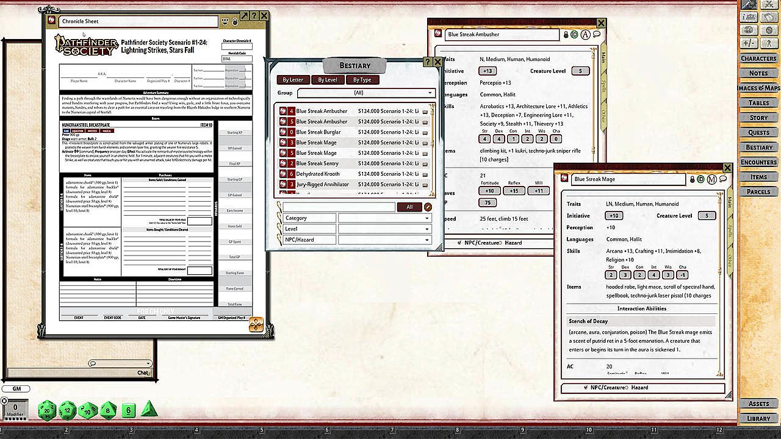Select NPC/Creature option on Blue Streak Ambusher sheet
This screenshot has height=439, width=781.
click(x=461, y=243)
